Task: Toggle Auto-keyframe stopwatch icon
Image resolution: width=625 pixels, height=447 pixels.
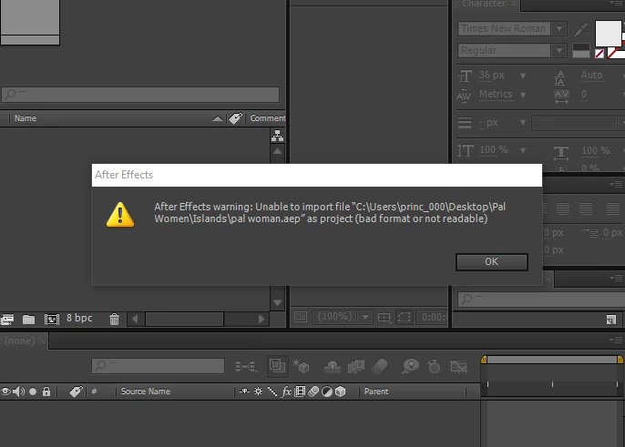Action: coord(434,366)
